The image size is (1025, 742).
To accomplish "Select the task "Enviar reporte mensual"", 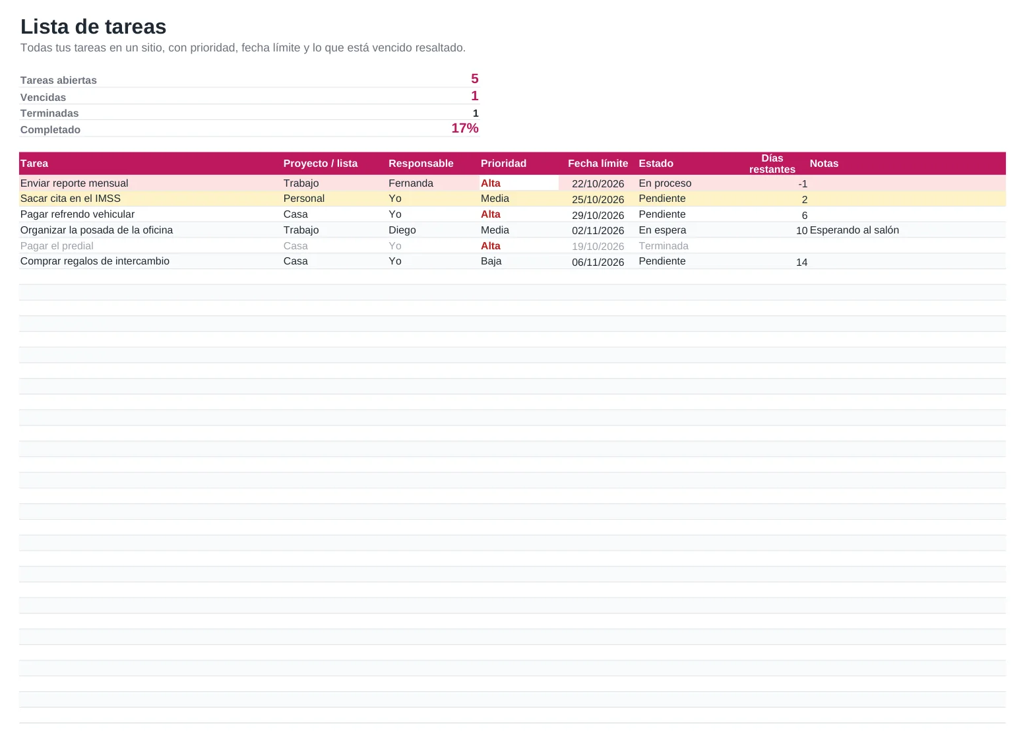I will click(75, 183).
